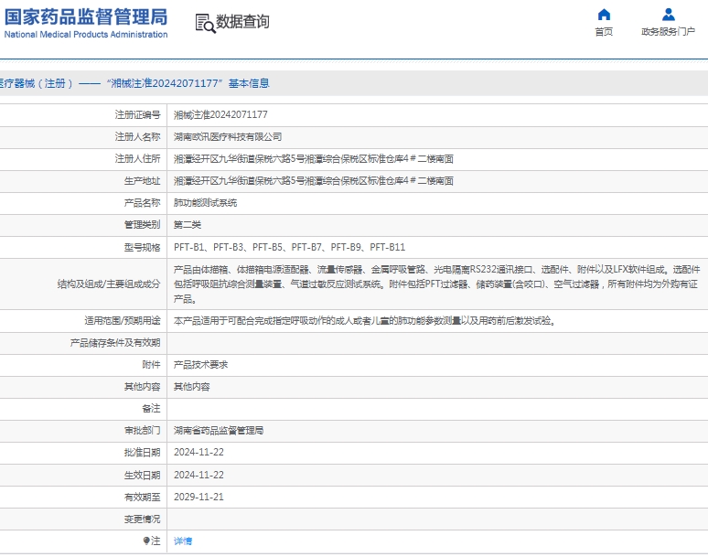Click the 注册人名称 row label
Screen dimensions: 708x557
pyautogui.click(x=137, y=137)
